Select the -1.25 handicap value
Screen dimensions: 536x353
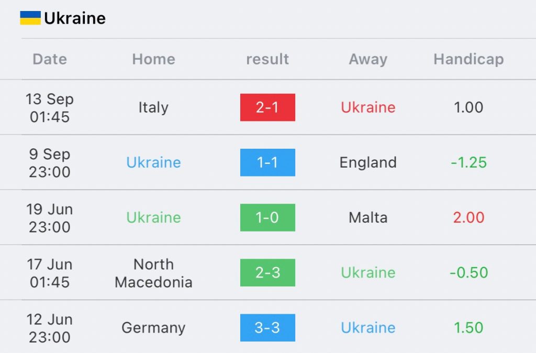(x=468, y=162)
